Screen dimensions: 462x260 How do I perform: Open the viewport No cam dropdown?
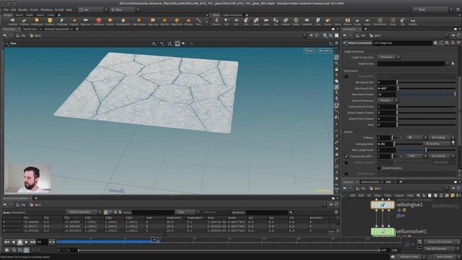324,51
